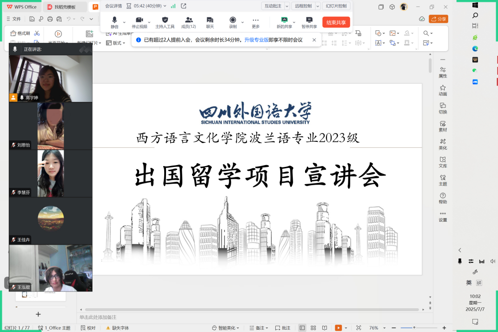Open 主持人工具 host tools
Screen dimensions: 498x332
[x=165, y=22]
